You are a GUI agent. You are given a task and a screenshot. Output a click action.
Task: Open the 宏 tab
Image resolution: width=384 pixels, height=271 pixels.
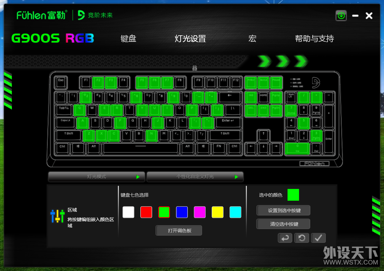click(252, 39)
